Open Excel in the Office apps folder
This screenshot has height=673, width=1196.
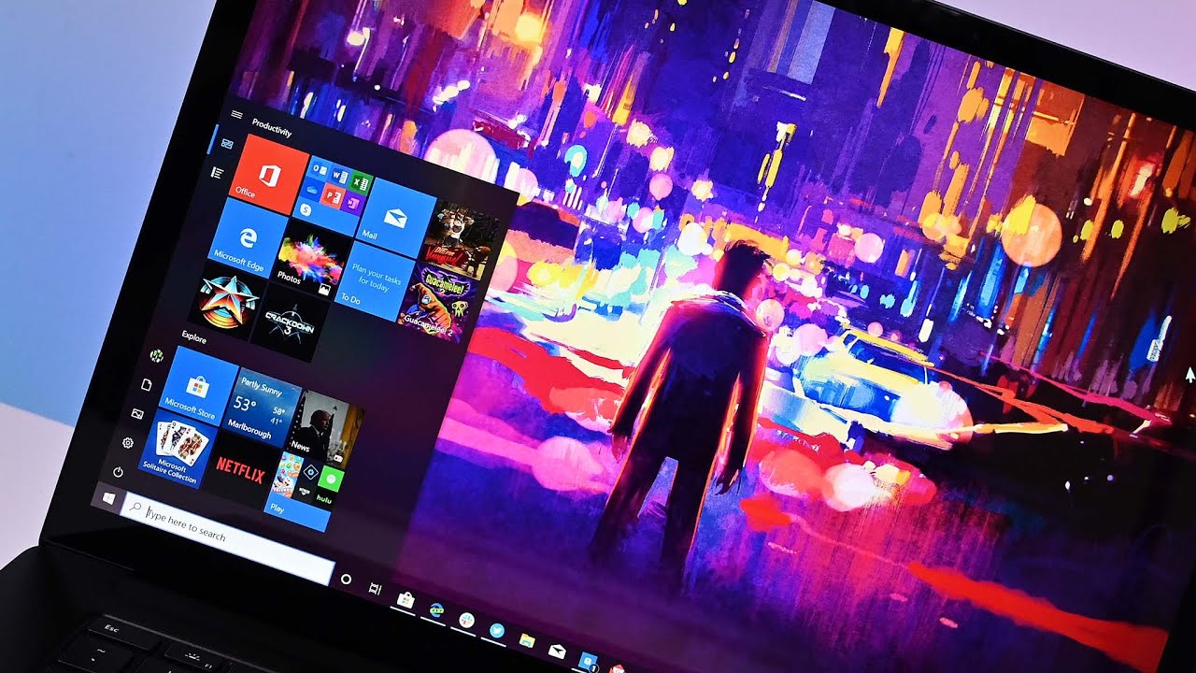[363, 184]
